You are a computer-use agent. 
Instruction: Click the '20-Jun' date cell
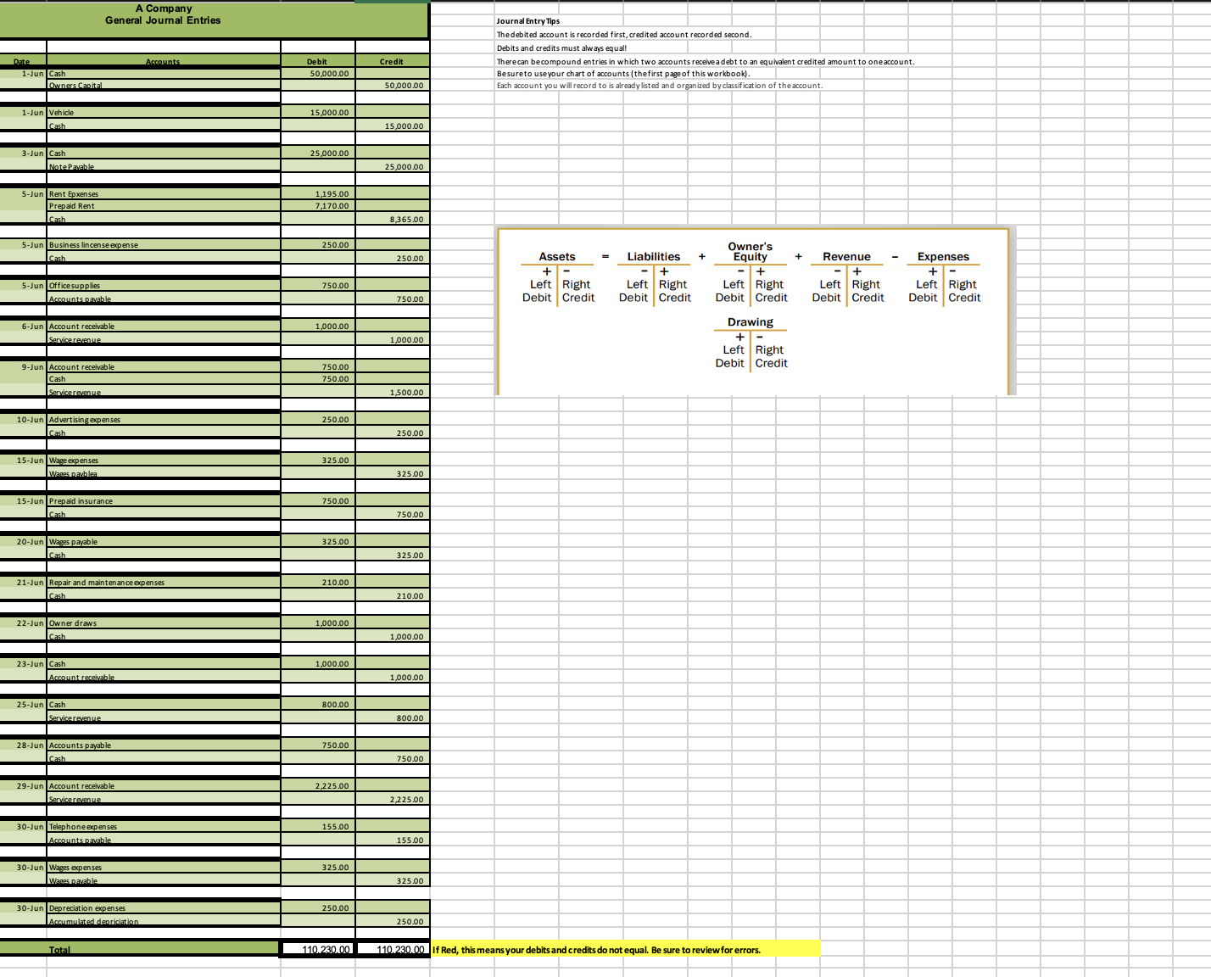(x=23, y=542)
